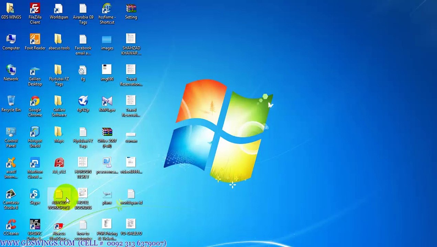437x247 pixels.
Task: Select the Facebook email text file
Action: coord(83,45)
